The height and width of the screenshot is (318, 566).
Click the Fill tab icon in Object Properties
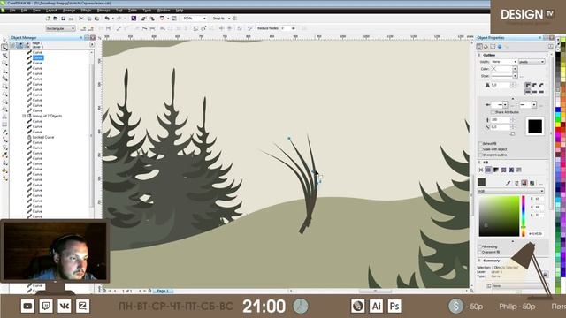(486, 47)
